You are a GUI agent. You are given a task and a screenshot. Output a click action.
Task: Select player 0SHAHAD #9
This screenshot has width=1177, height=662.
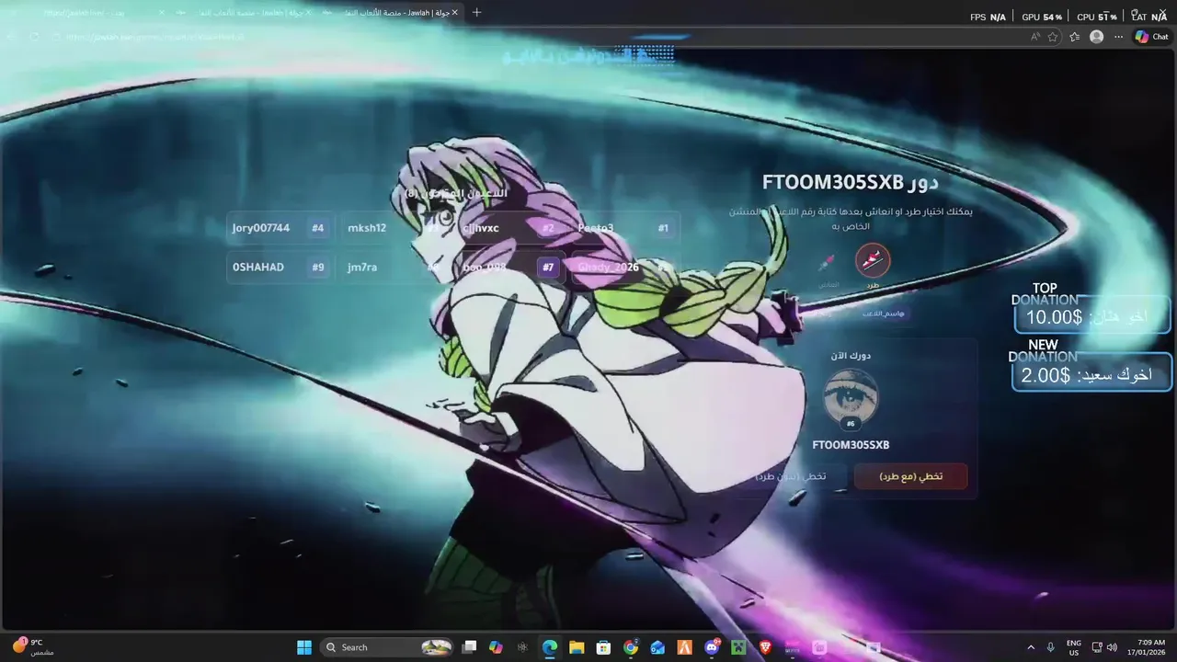(279, 268)
